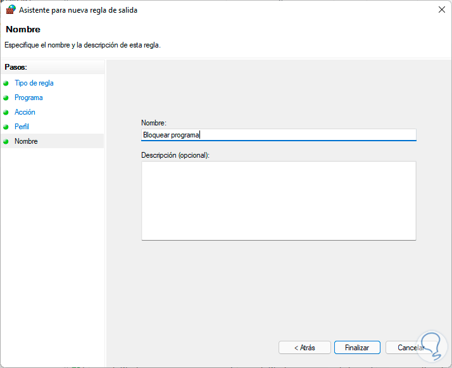
Task: Go to the Tipo de regla step
Action: 34,83
